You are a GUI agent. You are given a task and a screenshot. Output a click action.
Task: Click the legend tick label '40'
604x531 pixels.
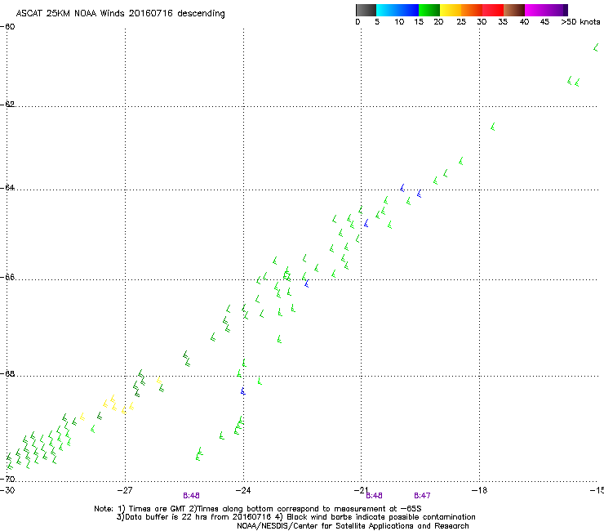click(524, 22)
